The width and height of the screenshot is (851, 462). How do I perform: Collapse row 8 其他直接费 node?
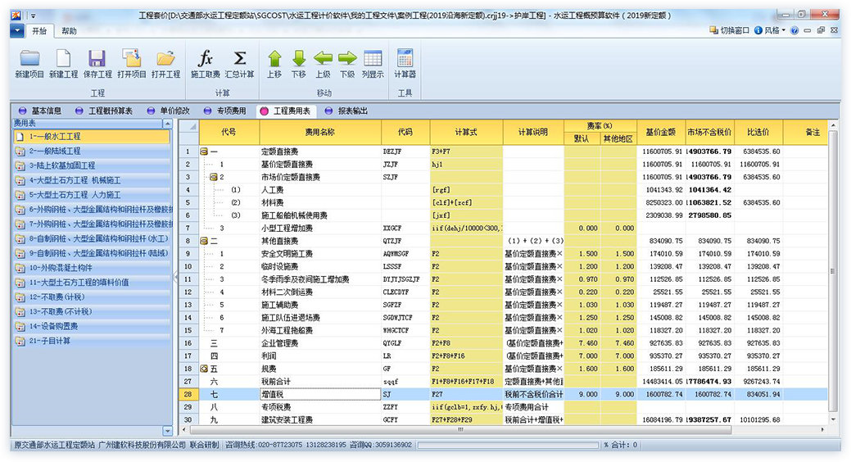click(x=204, y=241)
